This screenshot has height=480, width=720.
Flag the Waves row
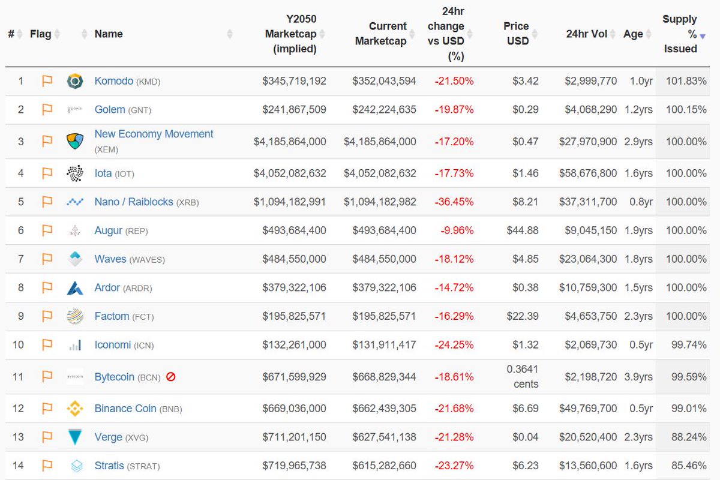47,259
